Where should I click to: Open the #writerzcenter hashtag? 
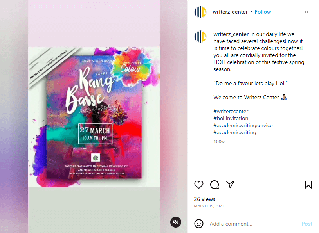[231, 111]
